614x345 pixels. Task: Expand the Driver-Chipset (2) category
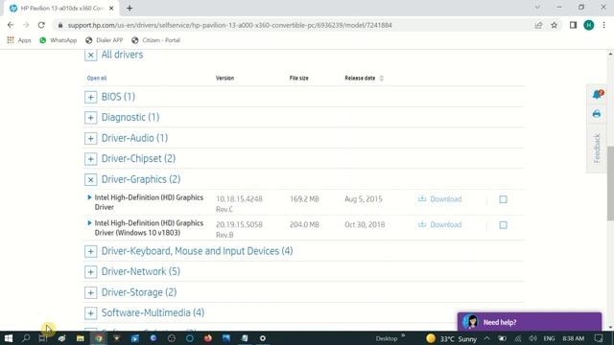90,159
